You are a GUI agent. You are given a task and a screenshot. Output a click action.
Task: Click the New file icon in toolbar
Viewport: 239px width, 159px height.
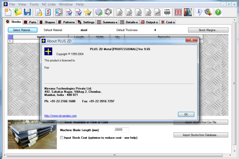point(8,12)
